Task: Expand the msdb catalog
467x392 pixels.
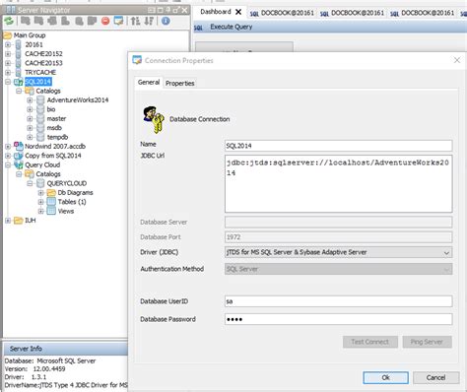Action: 30,128
